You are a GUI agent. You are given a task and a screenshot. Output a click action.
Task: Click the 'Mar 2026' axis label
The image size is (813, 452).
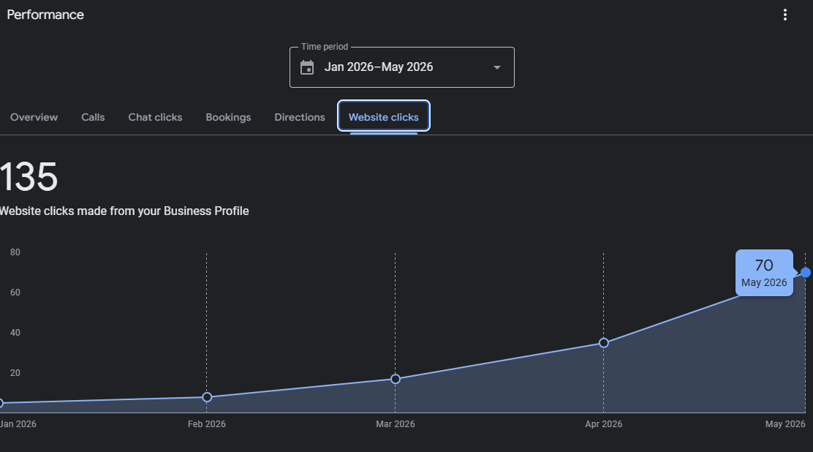395,424
